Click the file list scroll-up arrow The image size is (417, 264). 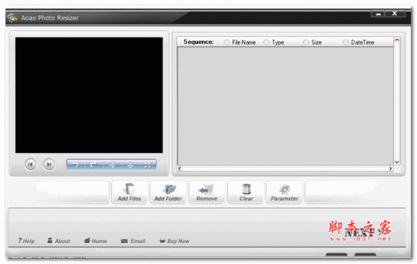click(x=397, y=40)
